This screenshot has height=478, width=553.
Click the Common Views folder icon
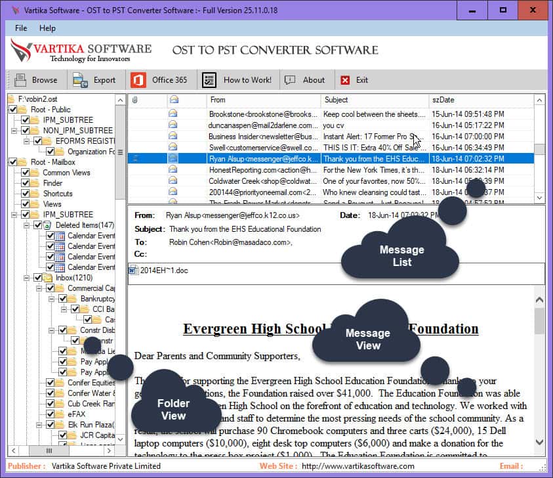coord(35,173)
